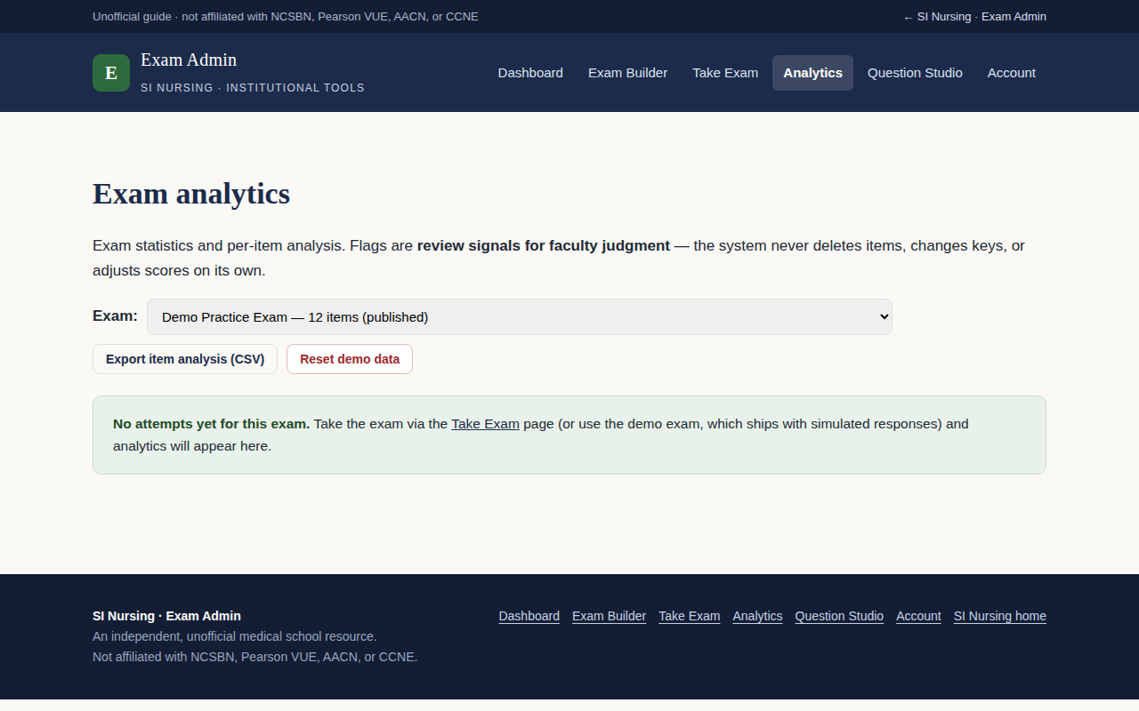Click 'review signals for faculty judgment' bold text

544,246
